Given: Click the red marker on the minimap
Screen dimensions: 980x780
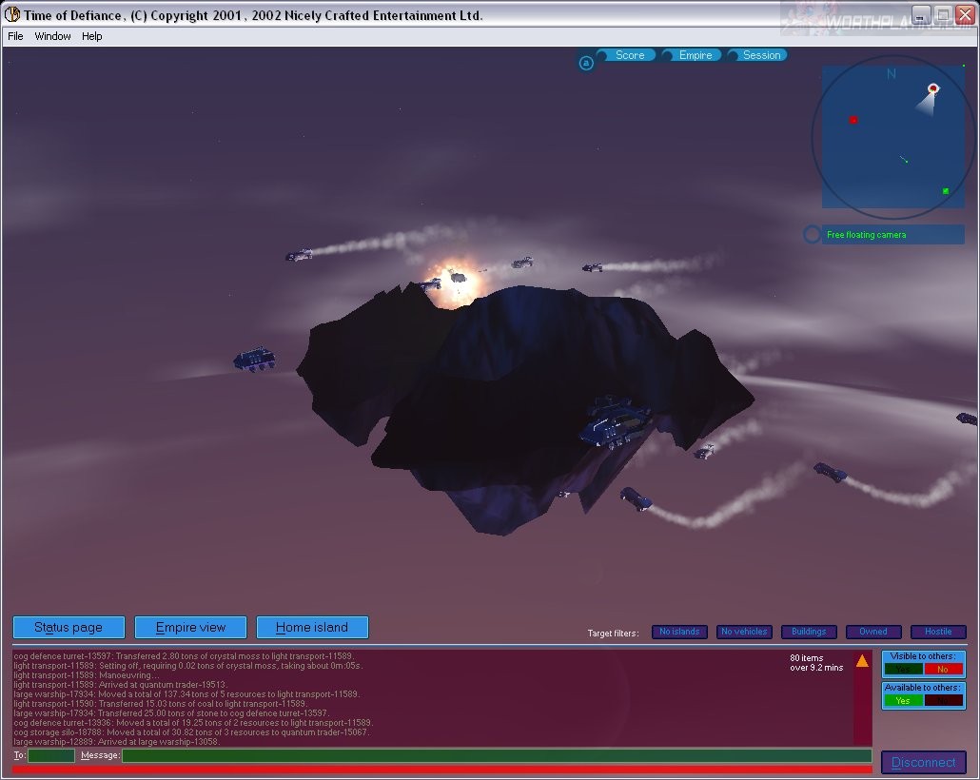Looking at the screenshot, I should (853, 120).
